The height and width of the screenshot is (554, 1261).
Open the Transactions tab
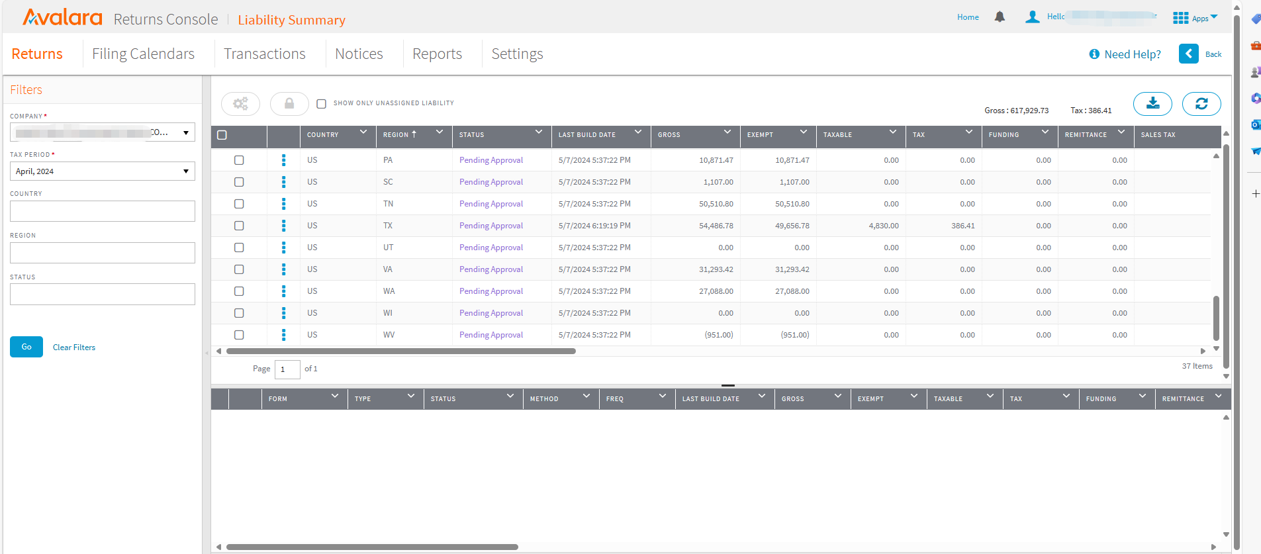(265, 54)
